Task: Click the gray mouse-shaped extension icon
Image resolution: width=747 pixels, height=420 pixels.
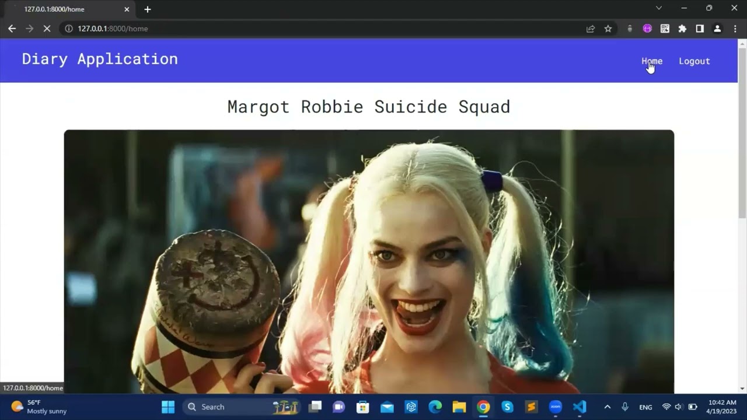Action: click(x=630, y=29)
